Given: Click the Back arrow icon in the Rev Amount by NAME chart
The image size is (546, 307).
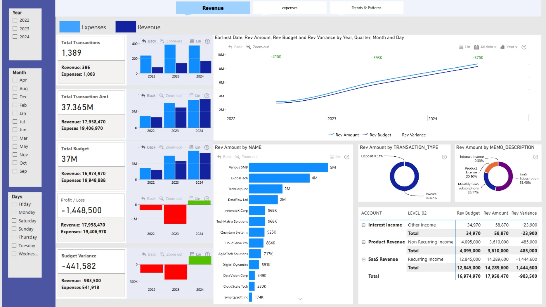Looking at the screenshot, I should (219, 157).
